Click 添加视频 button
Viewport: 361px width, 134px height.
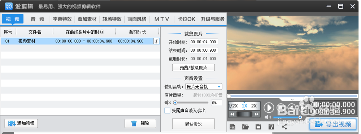21,124
